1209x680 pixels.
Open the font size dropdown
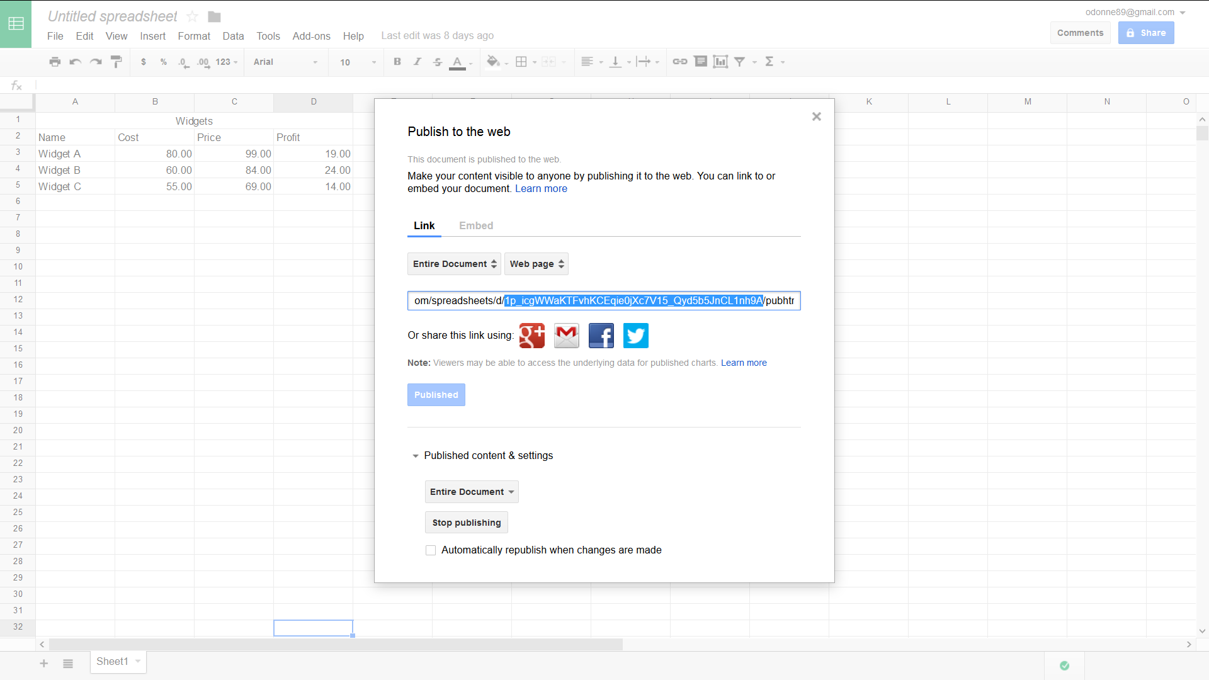pyautogui.click(x=358, y=62)
